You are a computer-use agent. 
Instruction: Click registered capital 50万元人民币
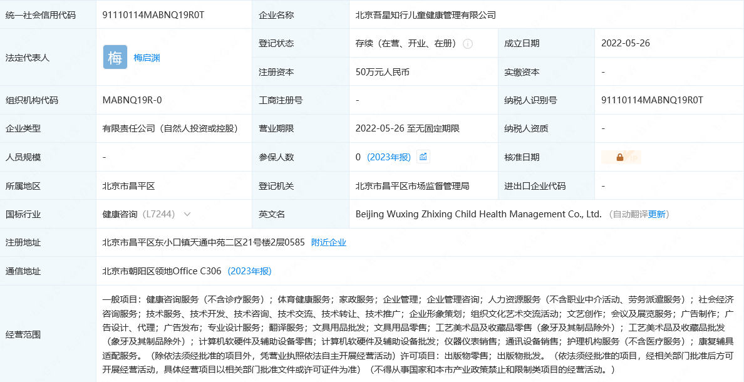[x=383, y=72]
